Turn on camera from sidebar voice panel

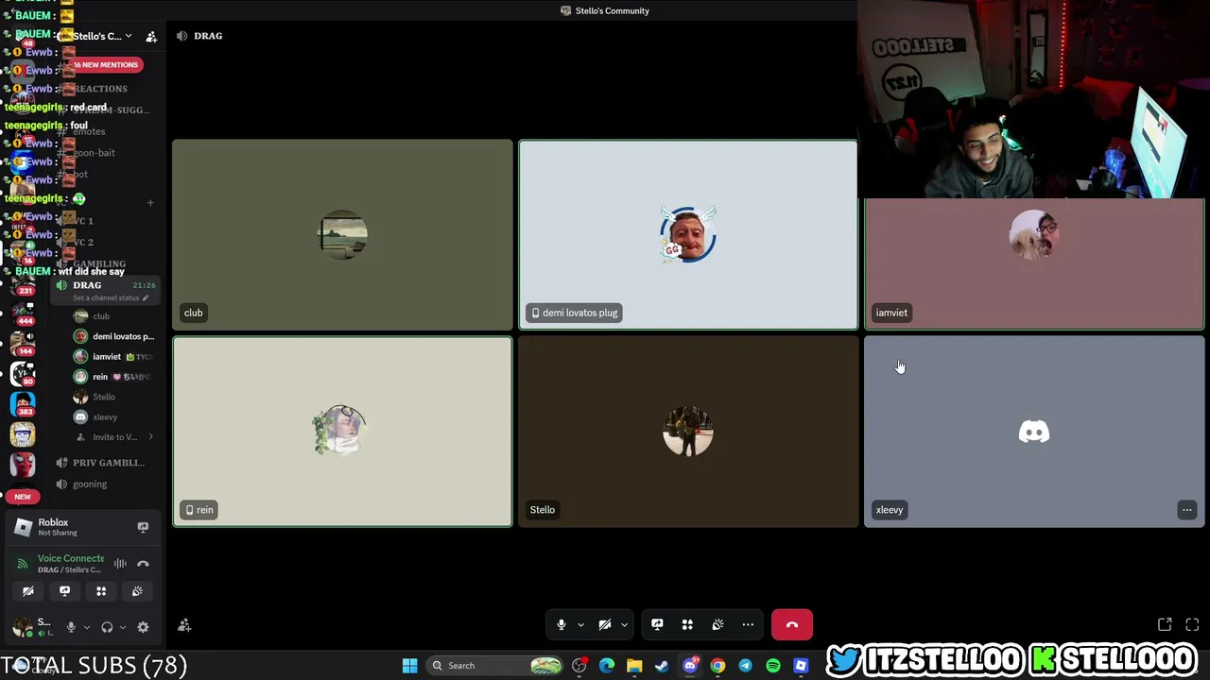pos(28,591)
